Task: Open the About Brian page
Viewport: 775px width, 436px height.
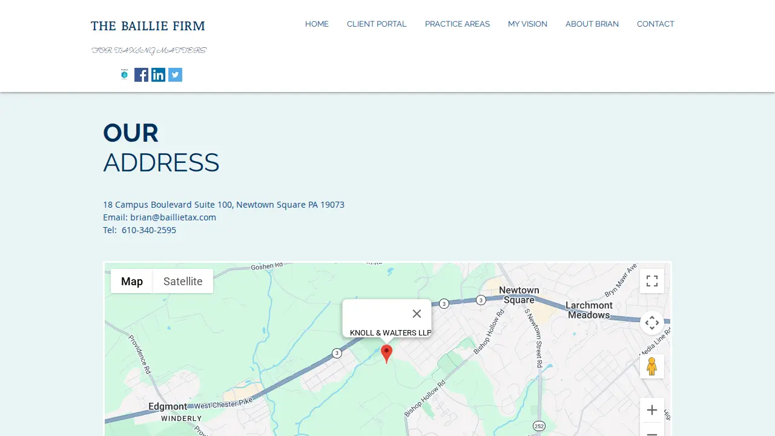Action: [x=592, y=24]
